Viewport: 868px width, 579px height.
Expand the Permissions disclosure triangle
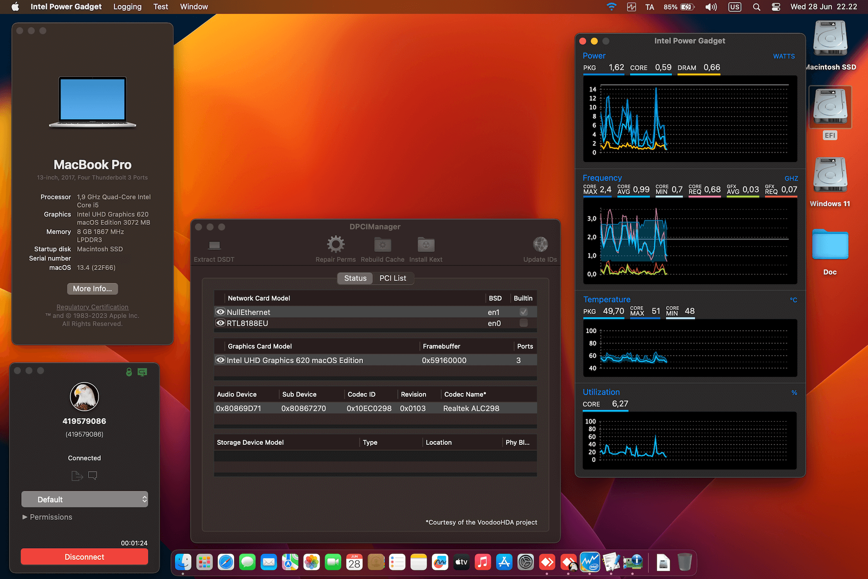pos(25,517)
